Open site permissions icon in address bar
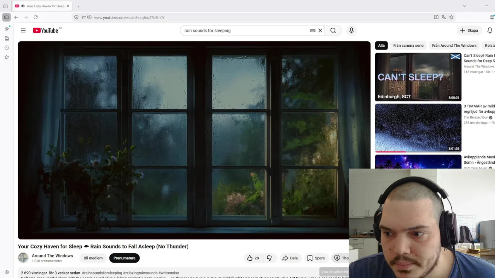Screen dimensions: 495x278 point(84,17)
